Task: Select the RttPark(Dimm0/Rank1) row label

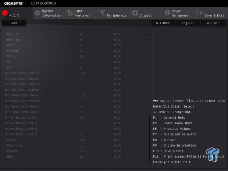Action: pos(23,101)
